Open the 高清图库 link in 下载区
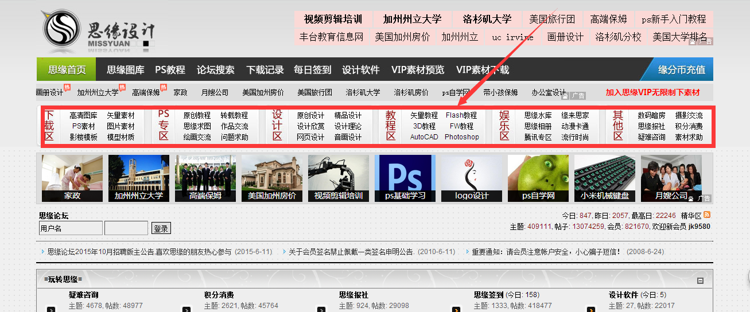This screenshot has height=312, width=750. 83,115
